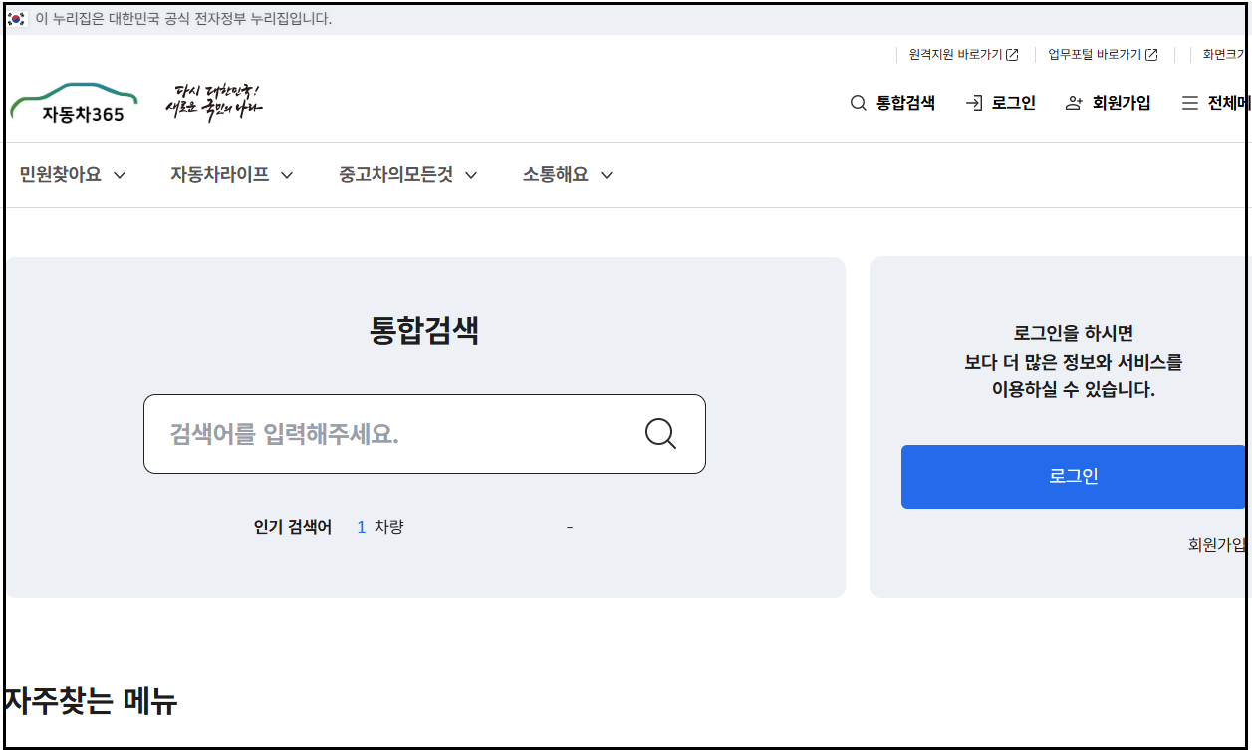Expand the 자동차라이프 dropdown
1252x750 pixels.
tap(288, 173)
